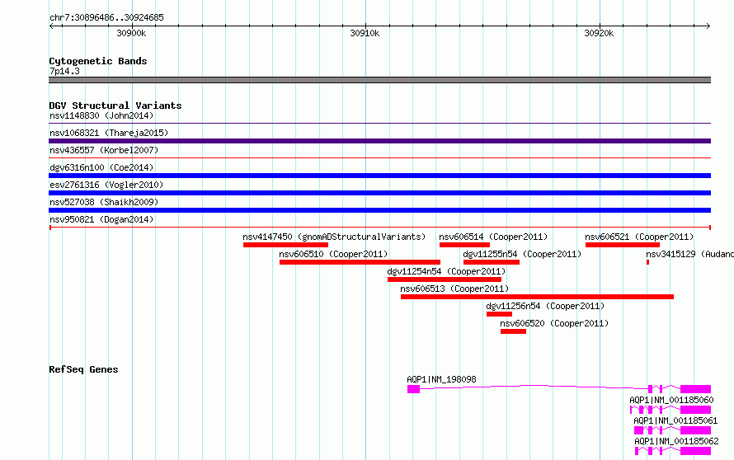
Task: Open the DGV Structural Variants track heading
Action: click(115, 106)
